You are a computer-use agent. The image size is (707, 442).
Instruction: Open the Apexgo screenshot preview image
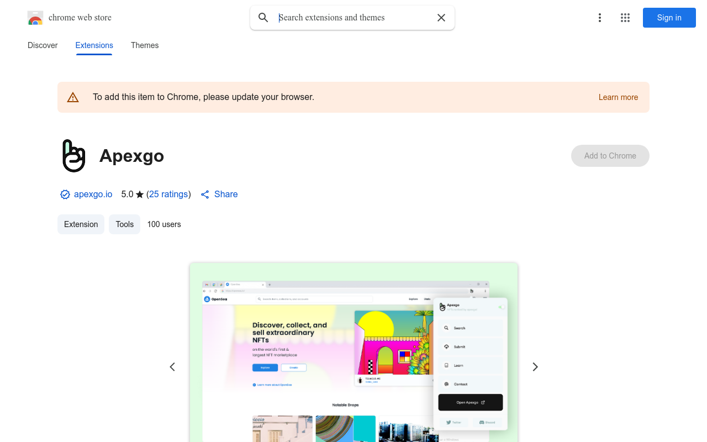pos(353,352)
